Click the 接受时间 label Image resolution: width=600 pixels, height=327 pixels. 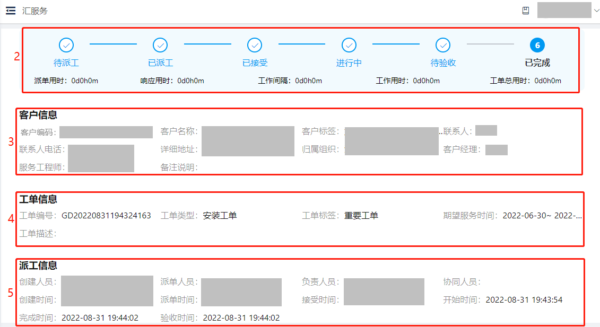(320, 300)
